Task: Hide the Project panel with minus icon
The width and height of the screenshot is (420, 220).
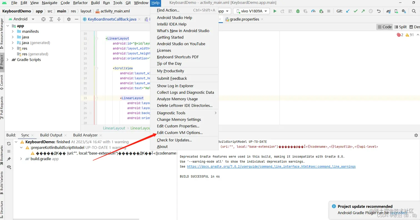Action: click(76, 19)
